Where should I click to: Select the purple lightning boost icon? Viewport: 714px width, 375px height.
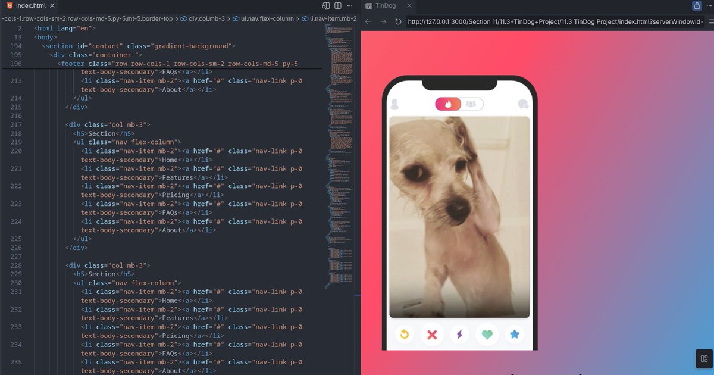[459, 335]
